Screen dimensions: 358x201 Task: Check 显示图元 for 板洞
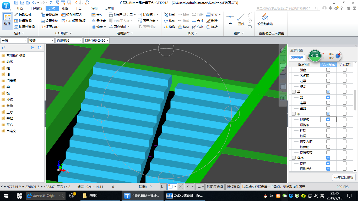[328, 136]
